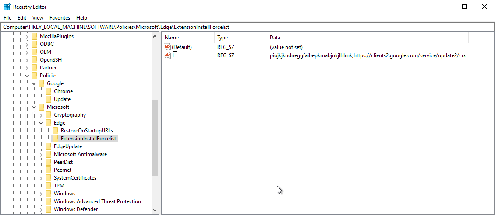Expand the SystemCertificates key
Viewport: 495px width, 215px height.
[x=41, y=178]
